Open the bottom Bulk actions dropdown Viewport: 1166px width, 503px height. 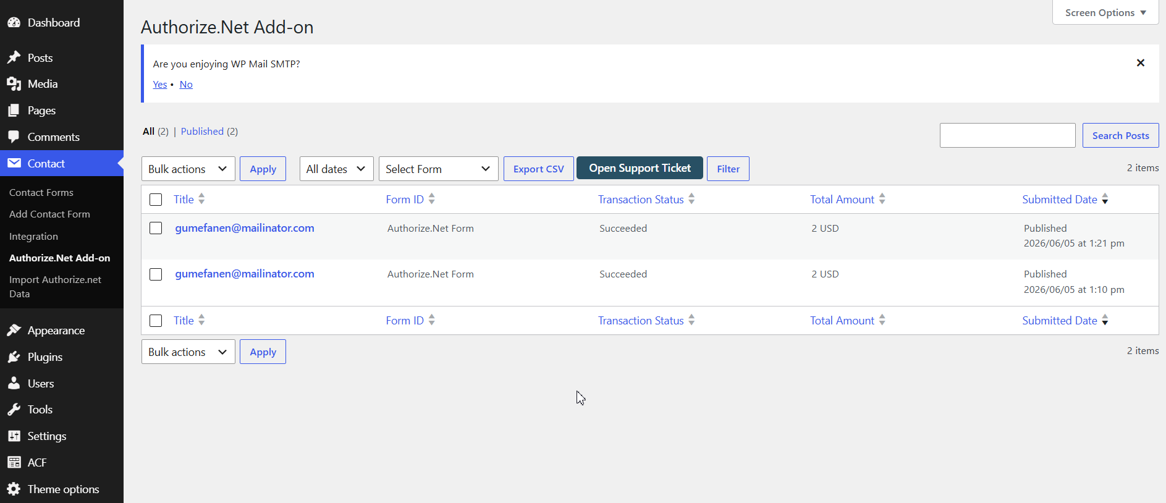[x=188, y=352]
